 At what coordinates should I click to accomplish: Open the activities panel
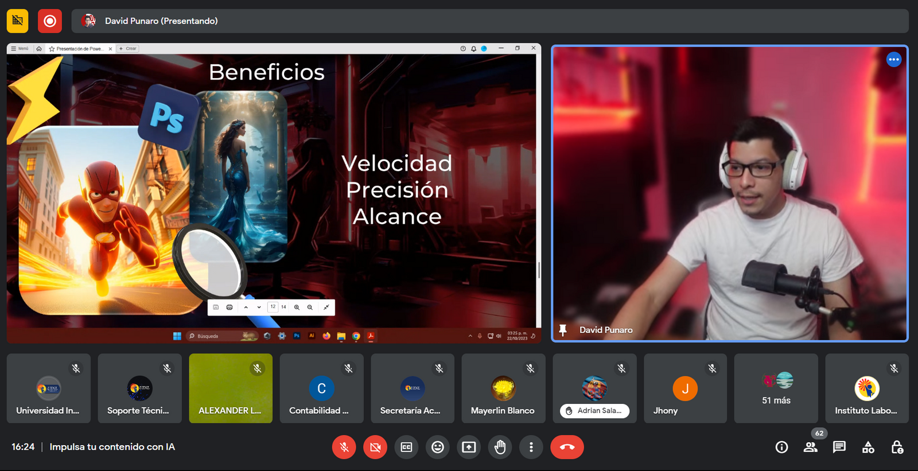[868, 447]
